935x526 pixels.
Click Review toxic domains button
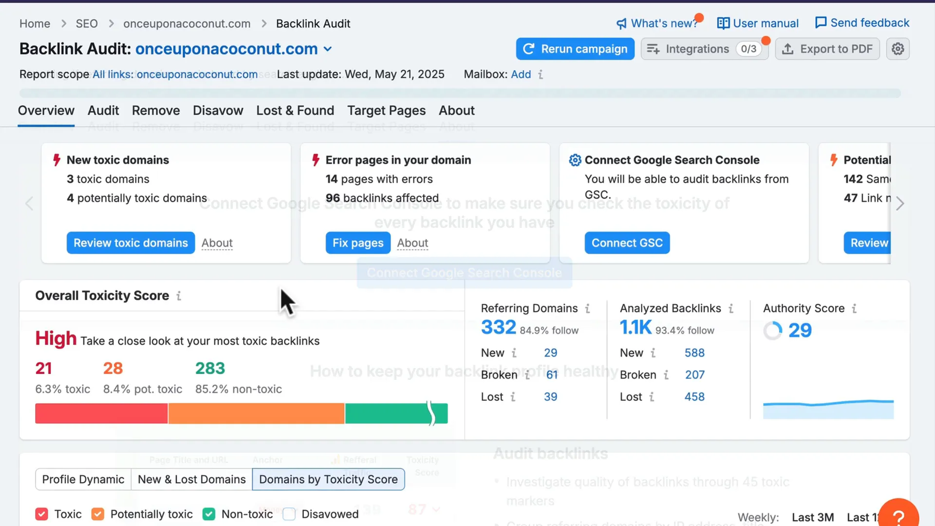pyautogui.click(x=131, y=243)
